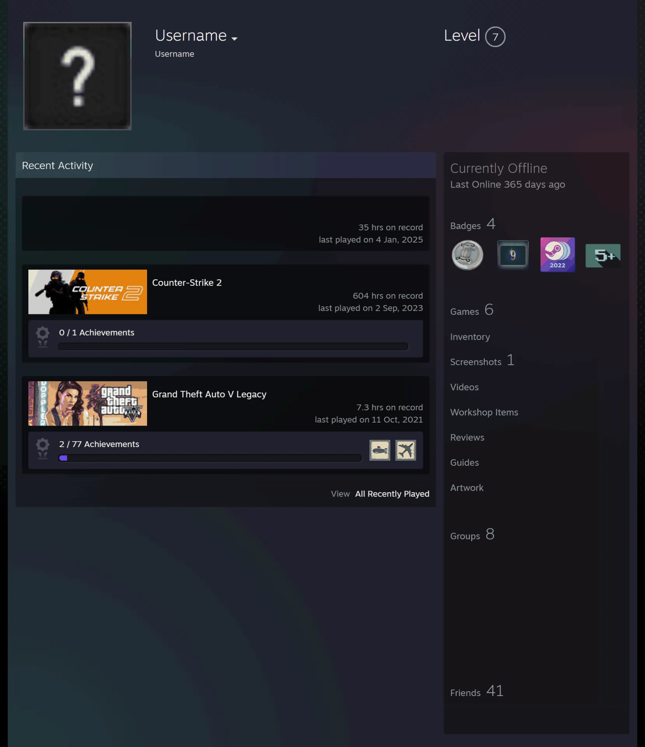
Task: Click the Grand Theft Auto V banner
Action: (88, 403)
